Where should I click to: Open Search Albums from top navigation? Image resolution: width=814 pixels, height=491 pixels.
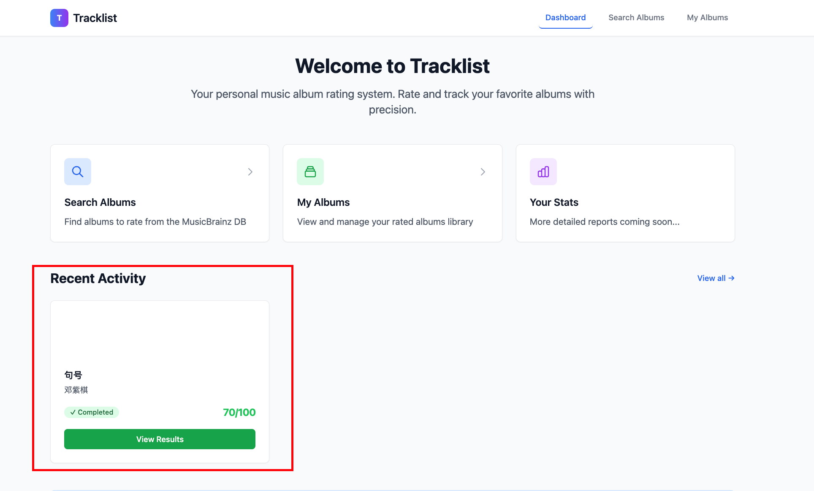click(x=636, y=18)
